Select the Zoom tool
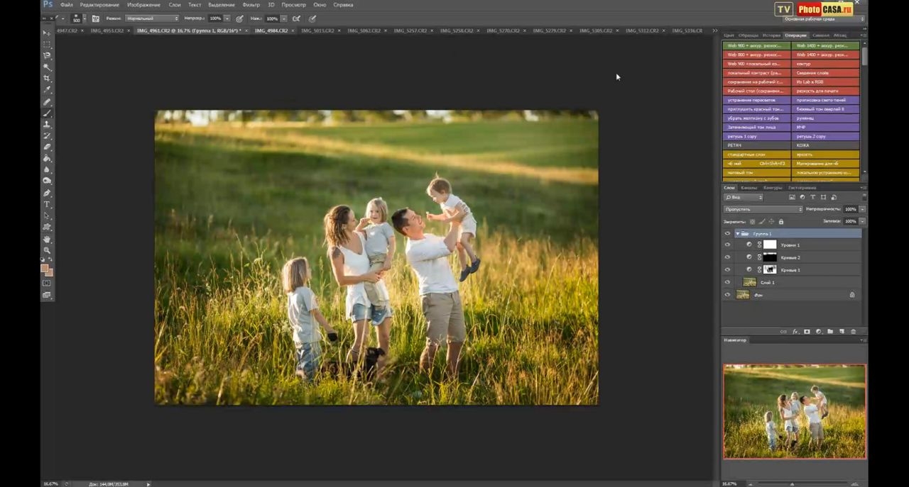This screenshot has height=487, width=909. 47,250
